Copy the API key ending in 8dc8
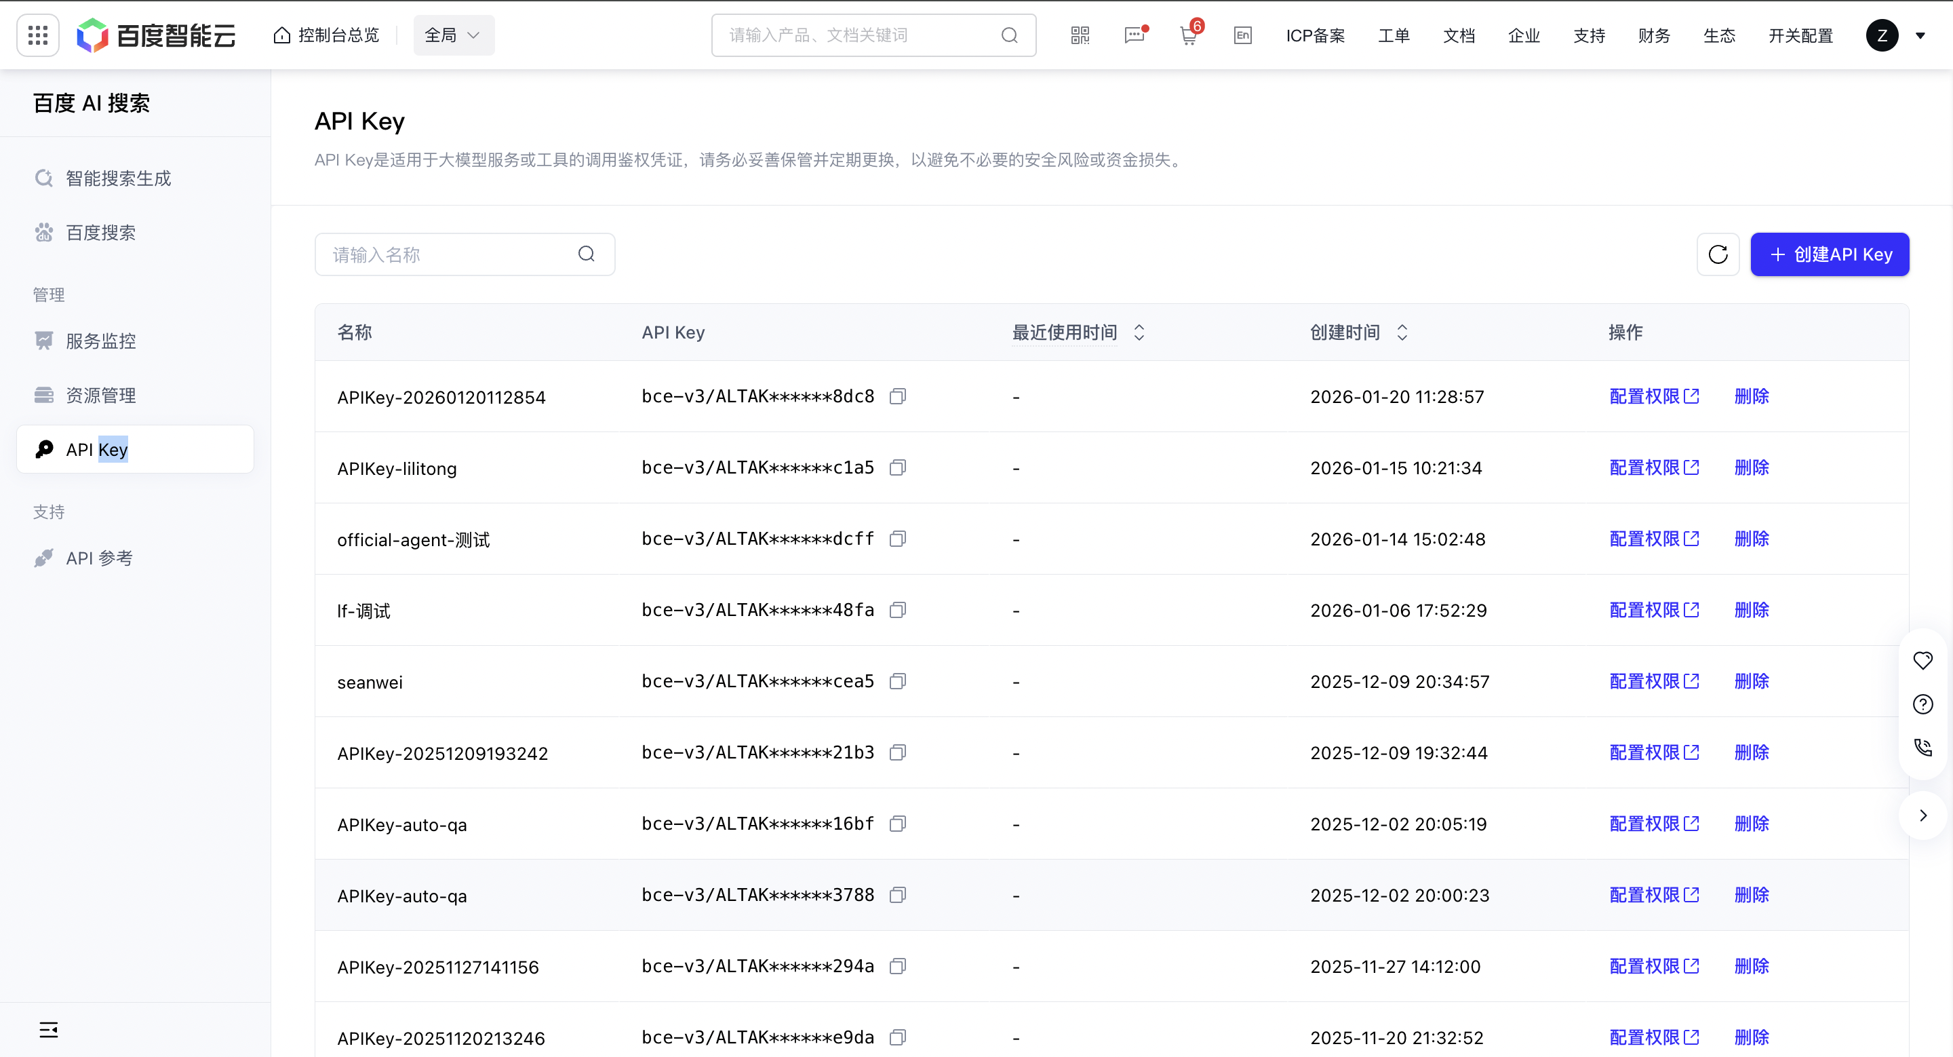This screenshot has width=1953, height=1057. [898, 397]
